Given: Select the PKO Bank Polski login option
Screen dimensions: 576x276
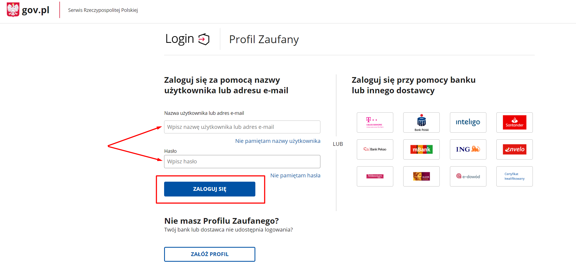Looking at the screenshot, I should coord(421,122).
